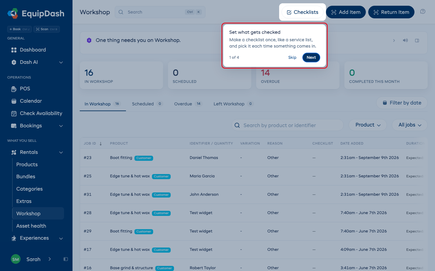435x271 pixels.
Task: Click the Rentals tools icon
Action: point(14,152)
